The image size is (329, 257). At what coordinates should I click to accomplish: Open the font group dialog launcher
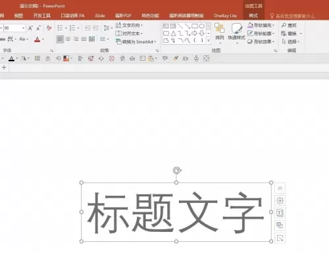[51, 51]
